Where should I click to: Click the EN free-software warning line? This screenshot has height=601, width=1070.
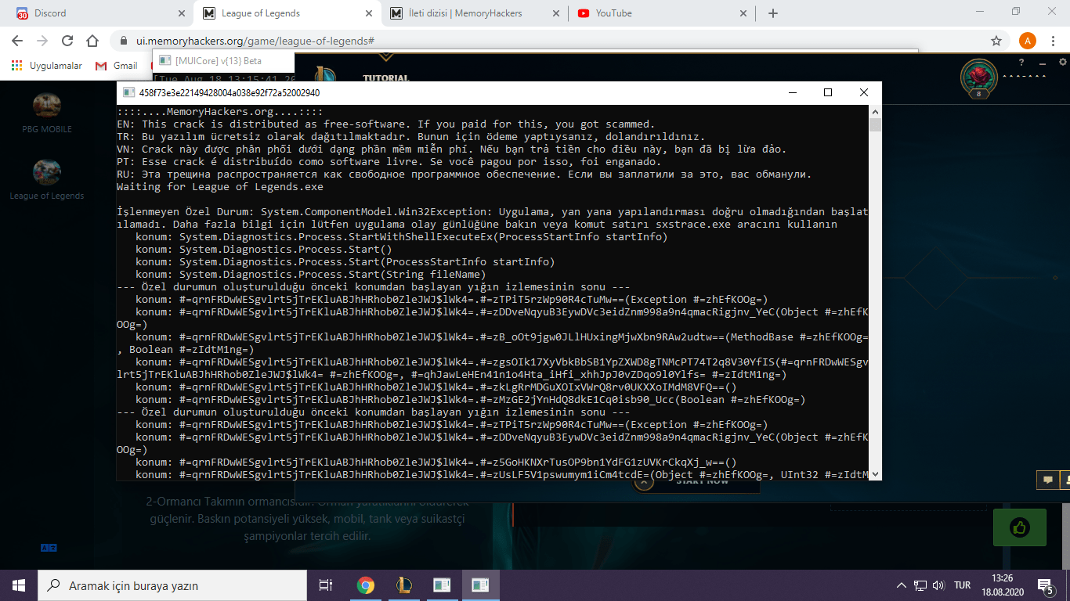tap(385, 124)
